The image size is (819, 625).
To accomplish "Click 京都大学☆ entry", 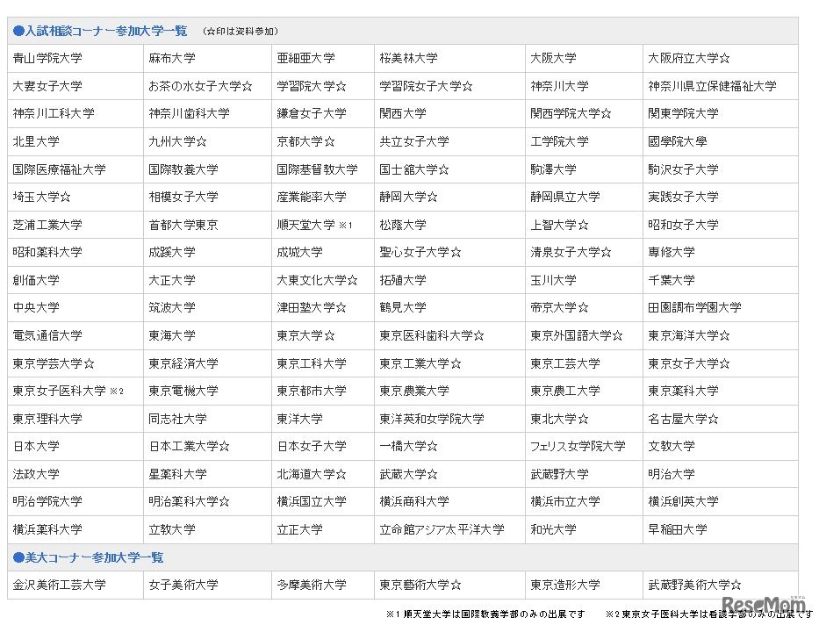I will click(x=305, y=141).
